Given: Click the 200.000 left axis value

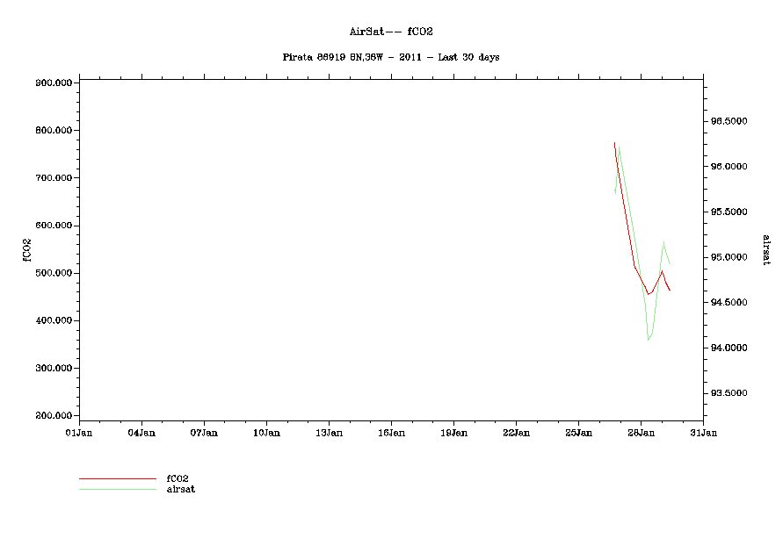Looking at the screenshot, I should click(x=54, y=416).
